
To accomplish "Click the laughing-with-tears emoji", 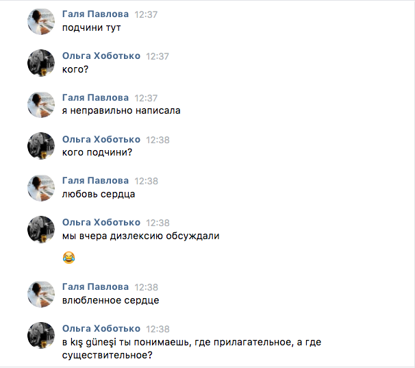I will tap(68, 258).
